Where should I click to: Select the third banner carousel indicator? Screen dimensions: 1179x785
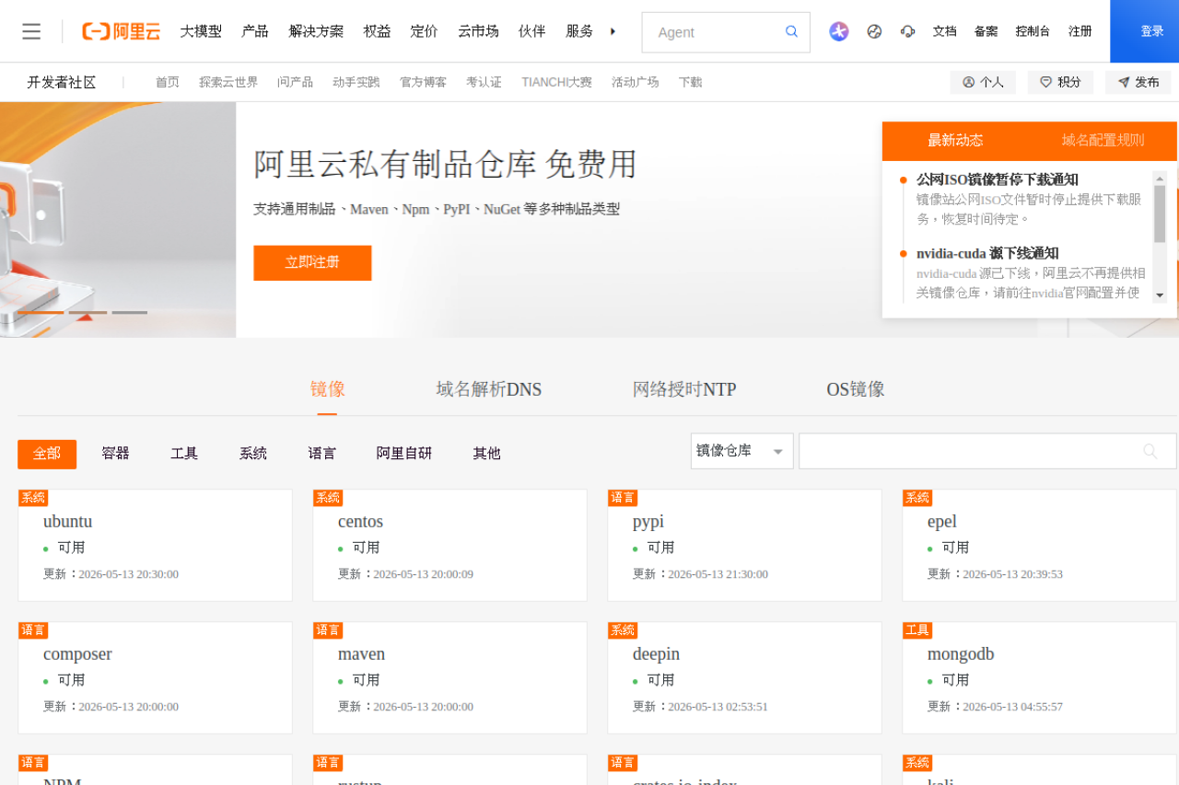130,313
